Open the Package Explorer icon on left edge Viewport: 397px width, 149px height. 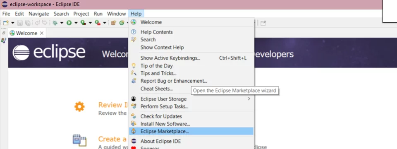click(4, 40)
